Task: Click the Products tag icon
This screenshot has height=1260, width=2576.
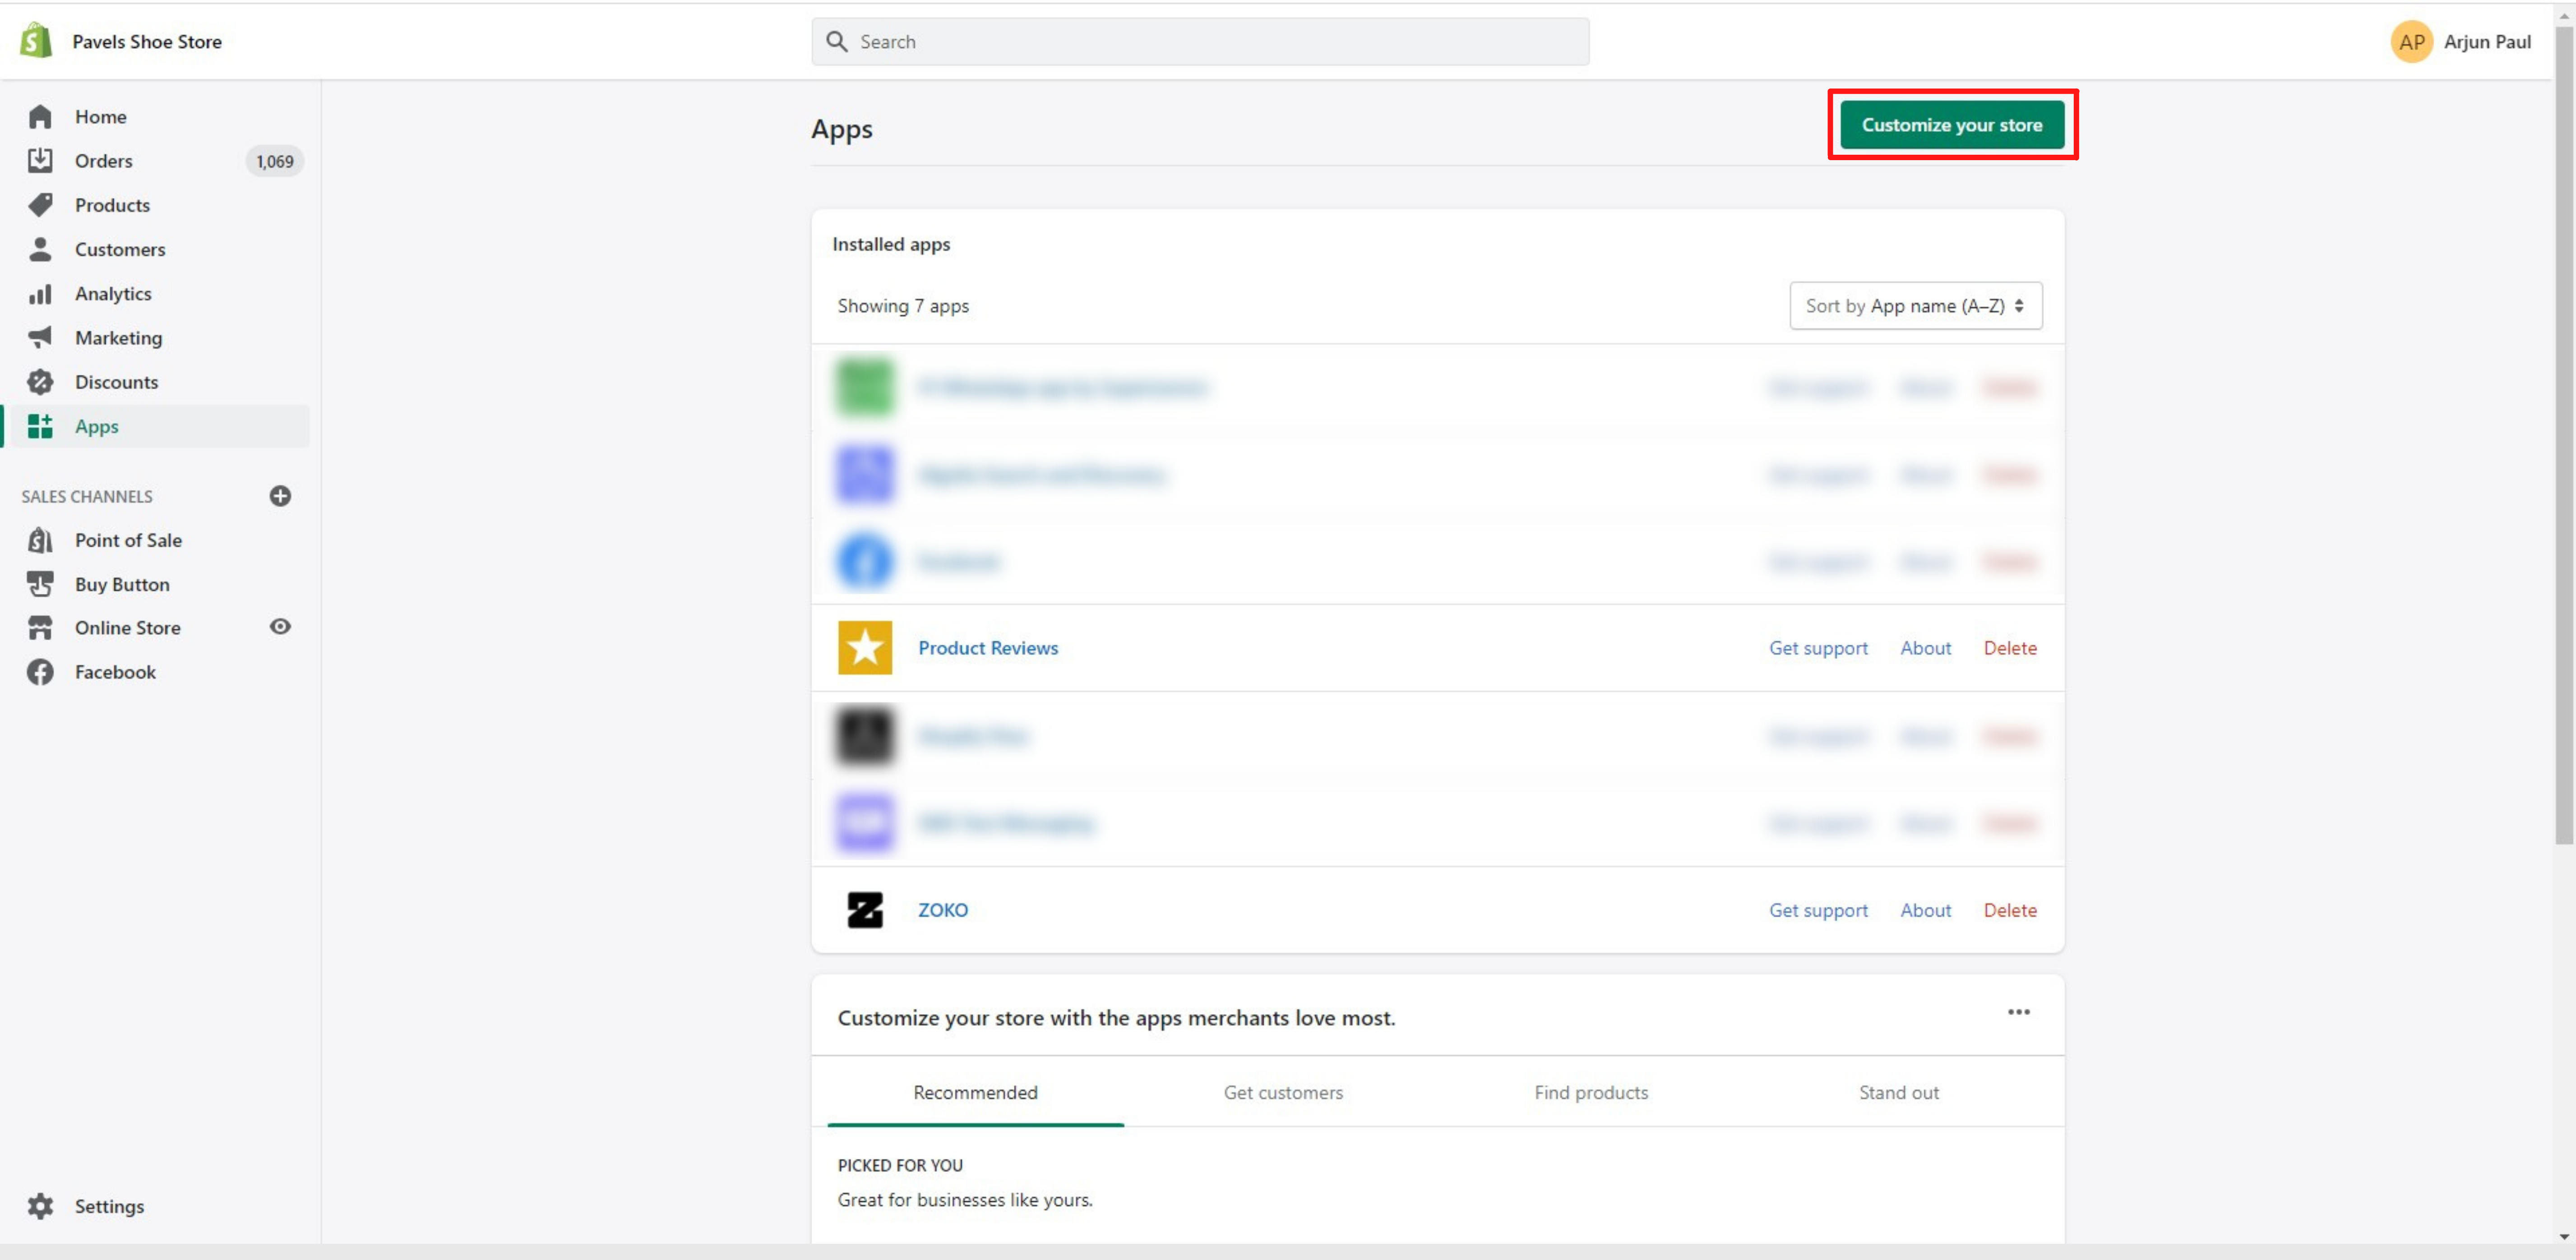Action: coord(40,205)
